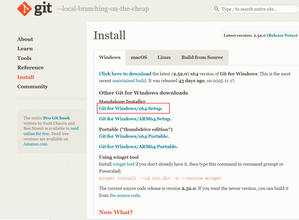Switch to the Linux tab
This screenshot has width=299, height=220.
click(164, 57)
